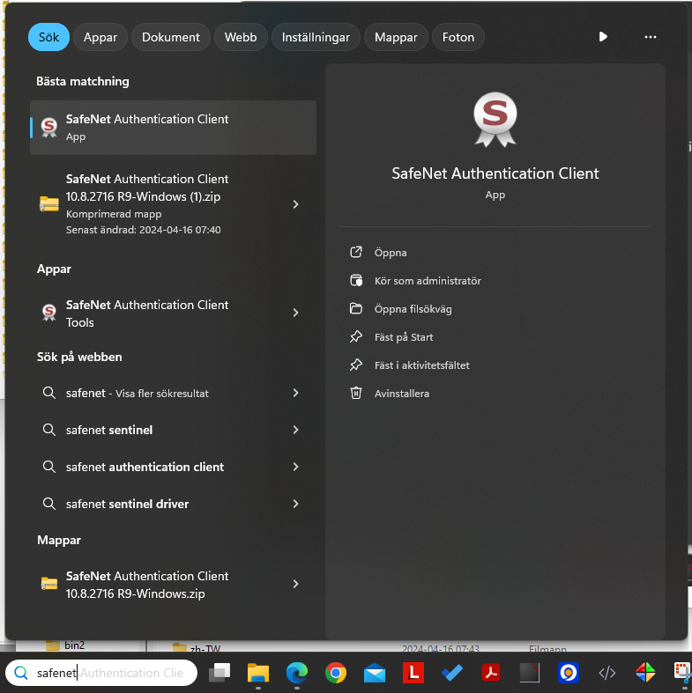This screenshot has height=693, width=692.
Task: Switch to the Mappar filter tab
Action: tap(396, 37)
